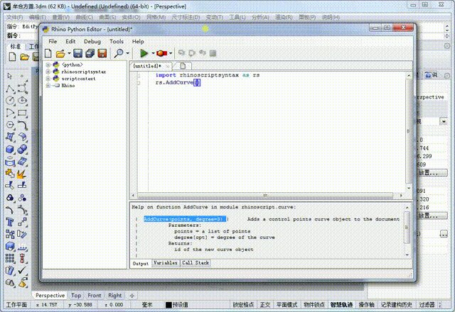This screenshot has width=455, height=312.
Task: Switch to Call Stack tab
Action: click(196, 263)
